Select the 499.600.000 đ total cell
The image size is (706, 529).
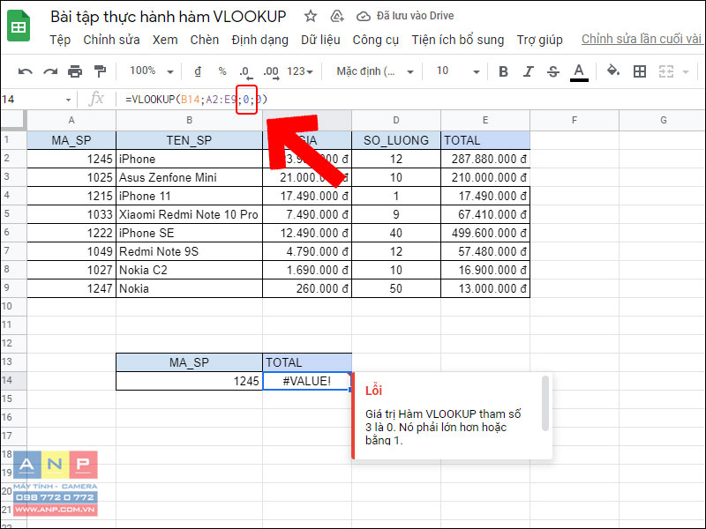(x=485, y=233)
